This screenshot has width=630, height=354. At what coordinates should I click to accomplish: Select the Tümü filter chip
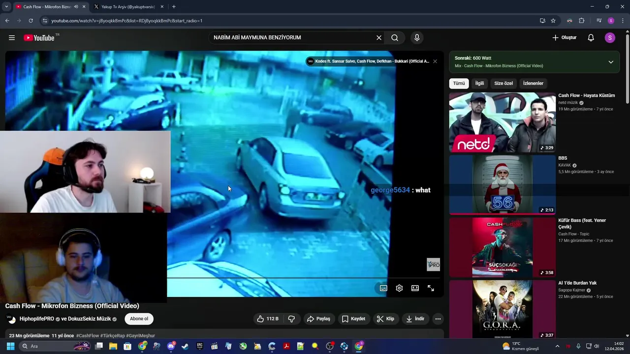[459, 83]
